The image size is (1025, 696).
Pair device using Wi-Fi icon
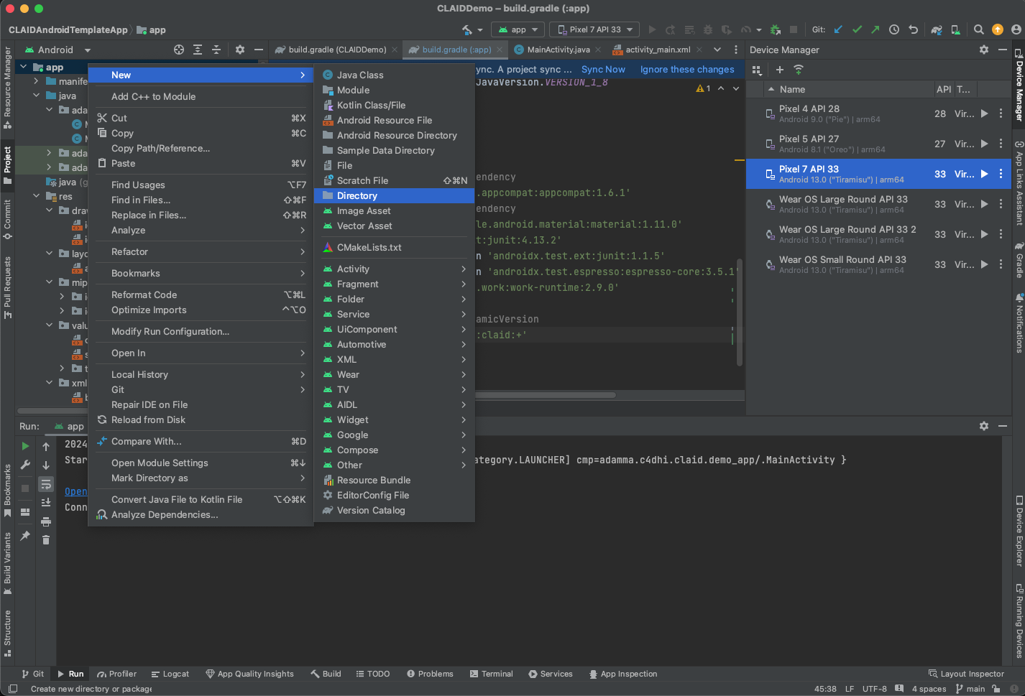[799, 70]
